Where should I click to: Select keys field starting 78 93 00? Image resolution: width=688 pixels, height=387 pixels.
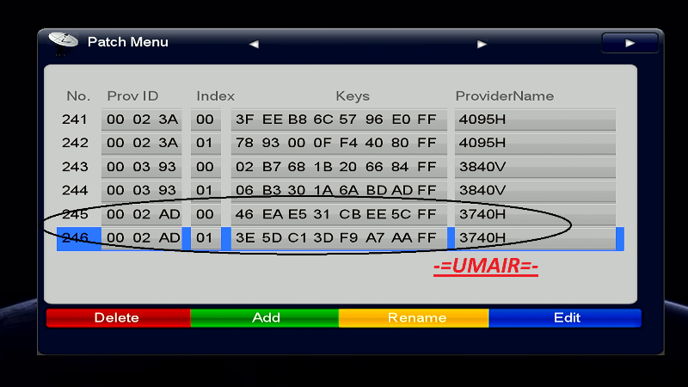pyautogui.click(x=339, y=144)
